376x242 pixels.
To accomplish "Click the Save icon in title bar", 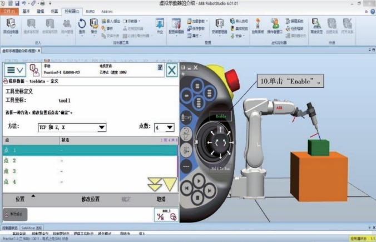I will pos(17,3).
